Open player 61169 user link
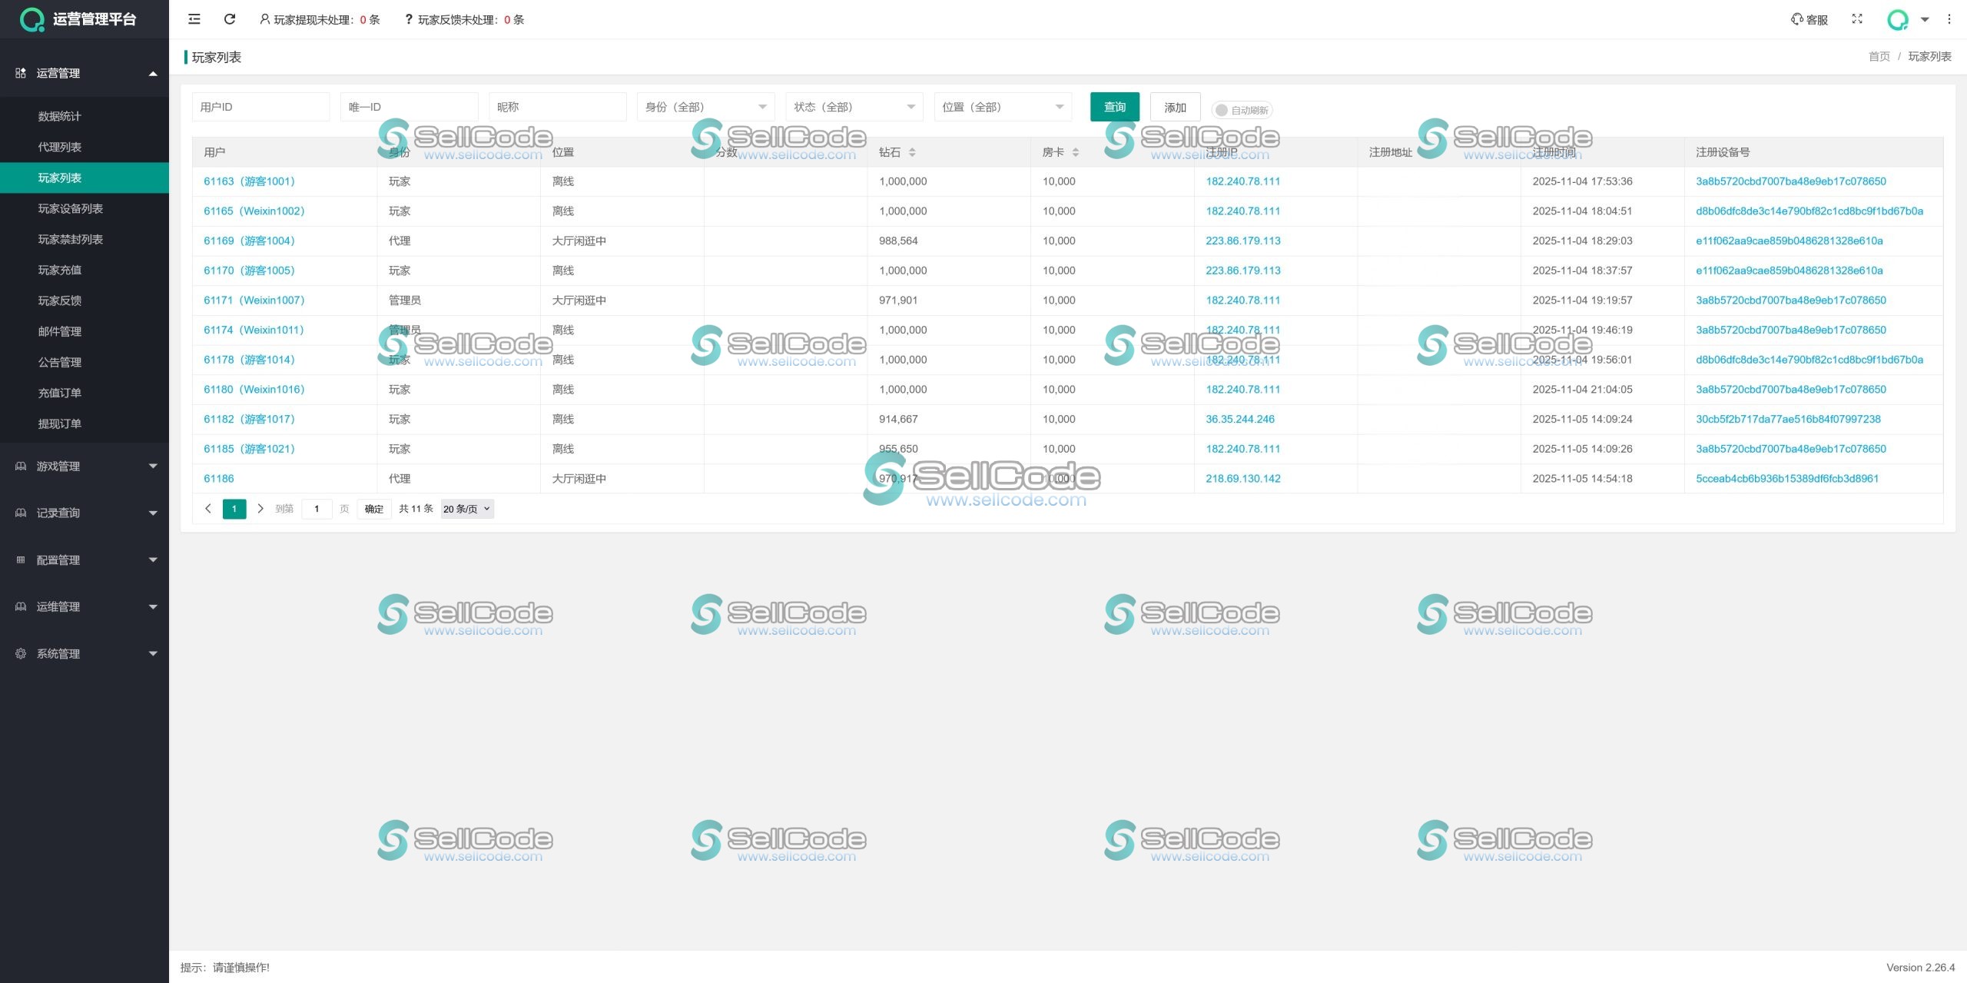Screen dimensions: 1967x983 249,241
